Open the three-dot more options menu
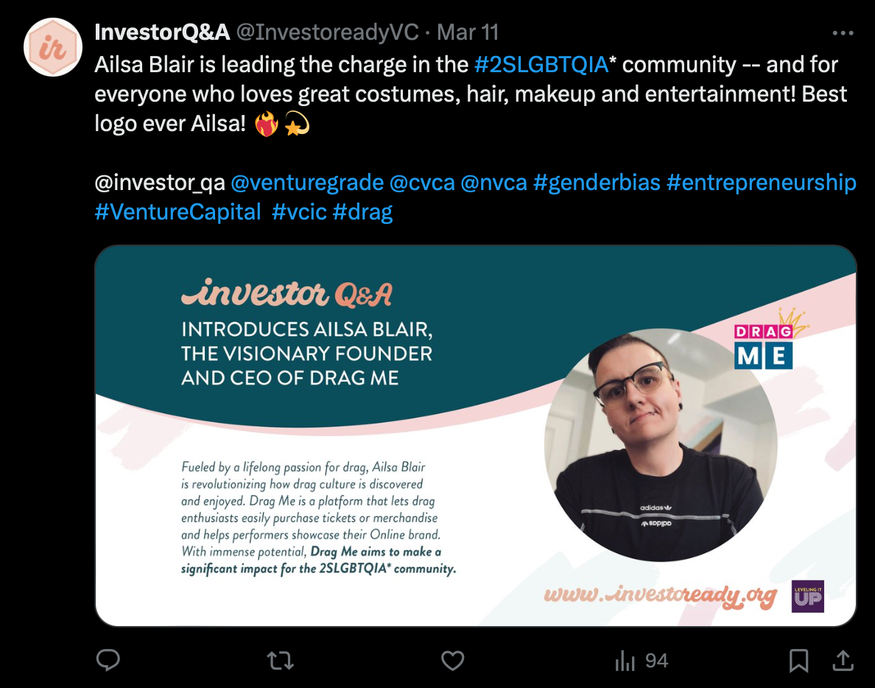Image resolution: width=875 pixels, height=688 pixels. coord(843,33)
